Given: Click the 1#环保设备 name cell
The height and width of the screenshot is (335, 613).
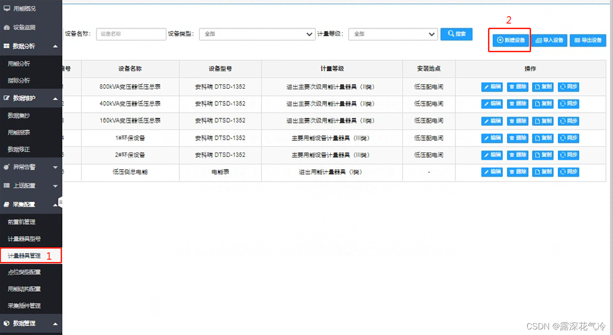Looking at the screenshot, I should point(130,138).
